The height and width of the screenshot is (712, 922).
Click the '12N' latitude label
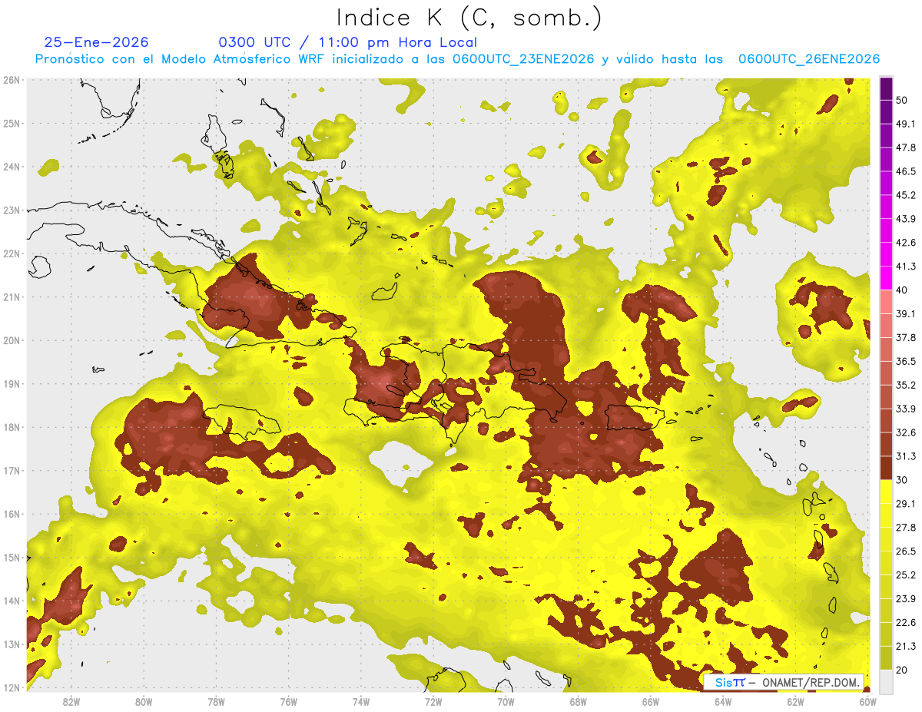[x=12, y=687]
